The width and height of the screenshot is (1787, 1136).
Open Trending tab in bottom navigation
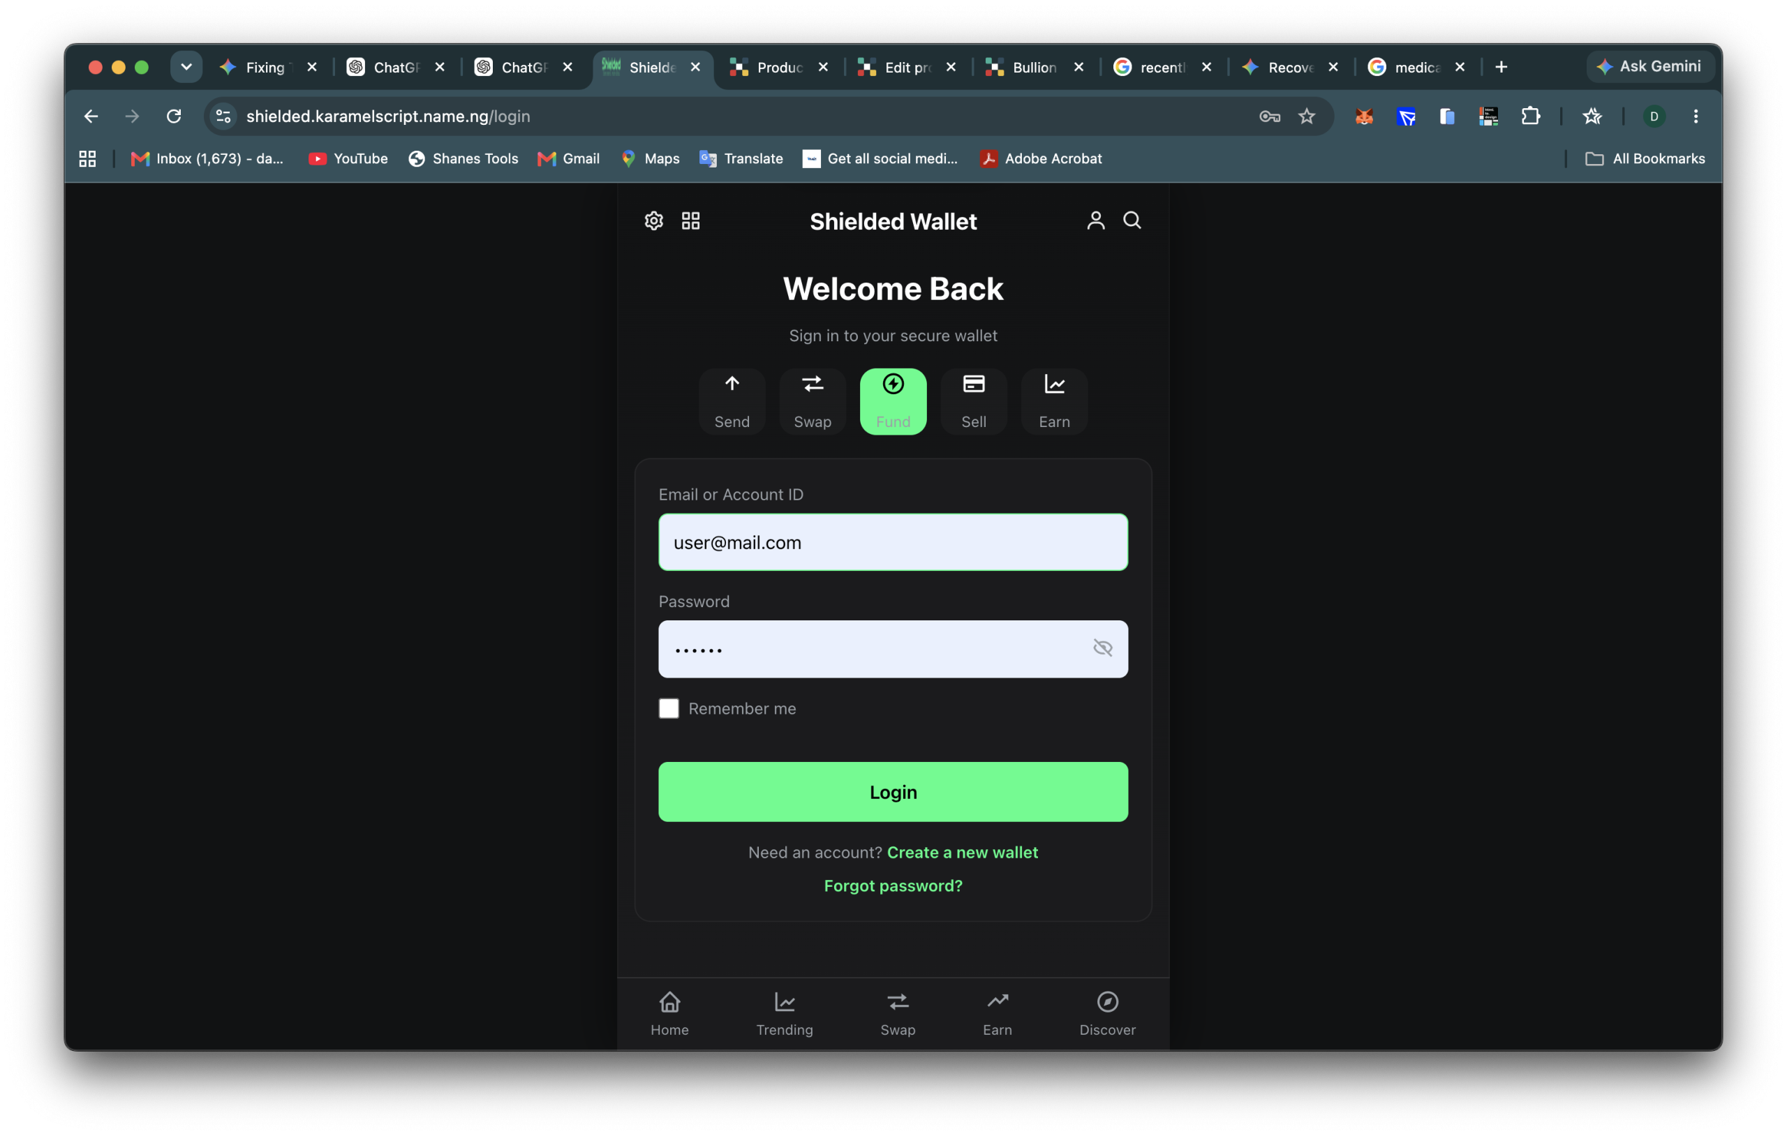coord(785,1014)
